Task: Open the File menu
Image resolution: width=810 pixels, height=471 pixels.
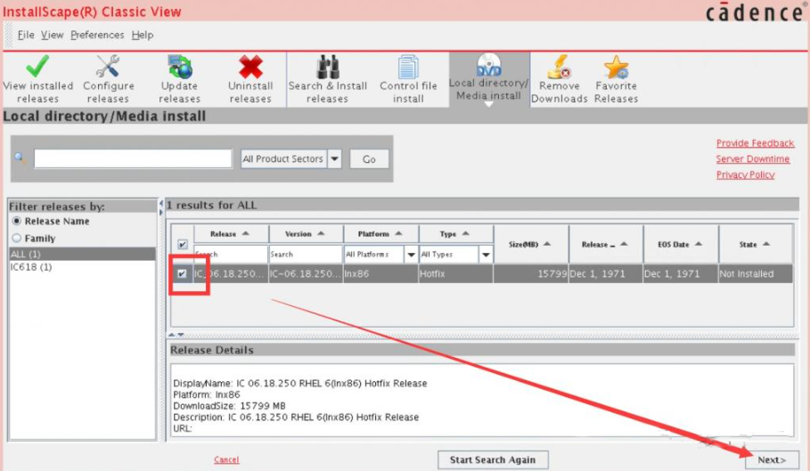Action: (x=26, y=35)
